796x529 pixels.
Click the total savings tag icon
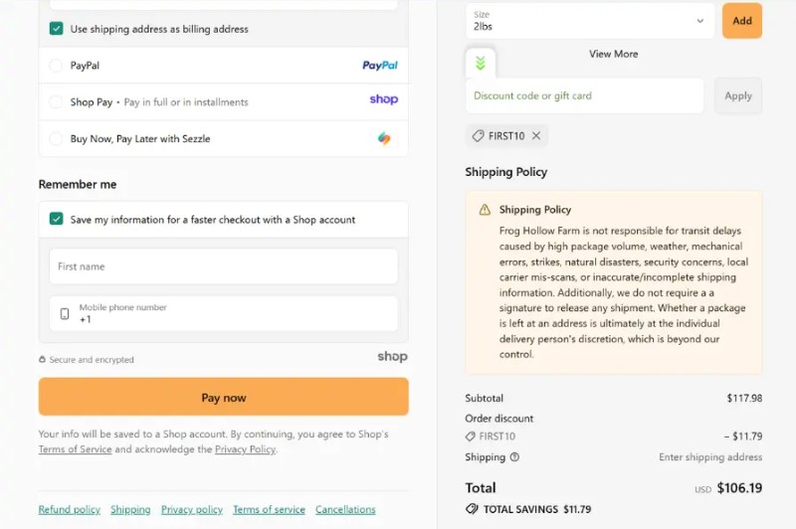472,509
